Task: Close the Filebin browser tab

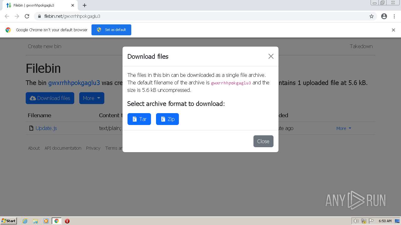Action: [x=73, y=5]
